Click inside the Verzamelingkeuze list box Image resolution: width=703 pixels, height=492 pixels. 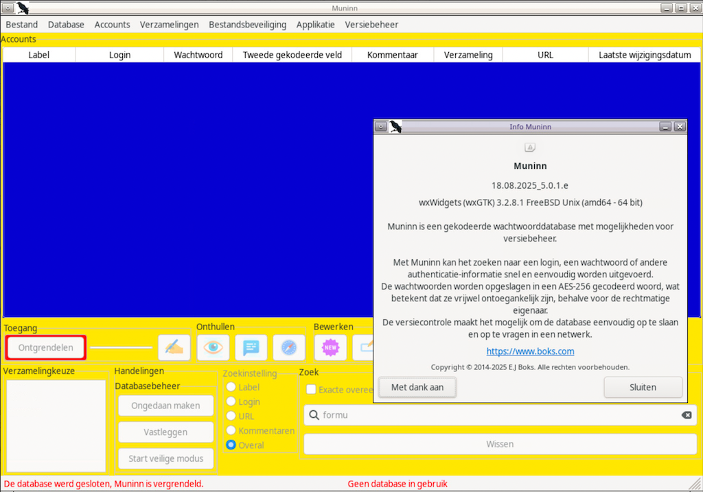tap(56, 425)
